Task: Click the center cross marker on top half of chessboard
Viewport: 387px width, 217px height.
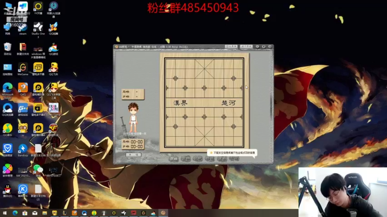Action: pyautogui.click(x=204, y=88)
